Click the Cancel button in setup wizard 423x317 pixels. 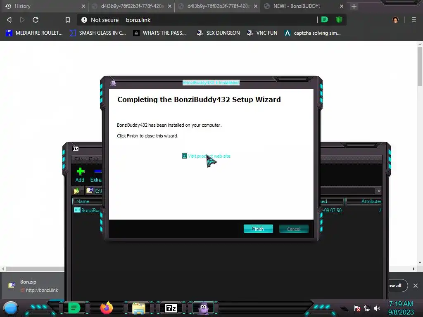(294, 229)
